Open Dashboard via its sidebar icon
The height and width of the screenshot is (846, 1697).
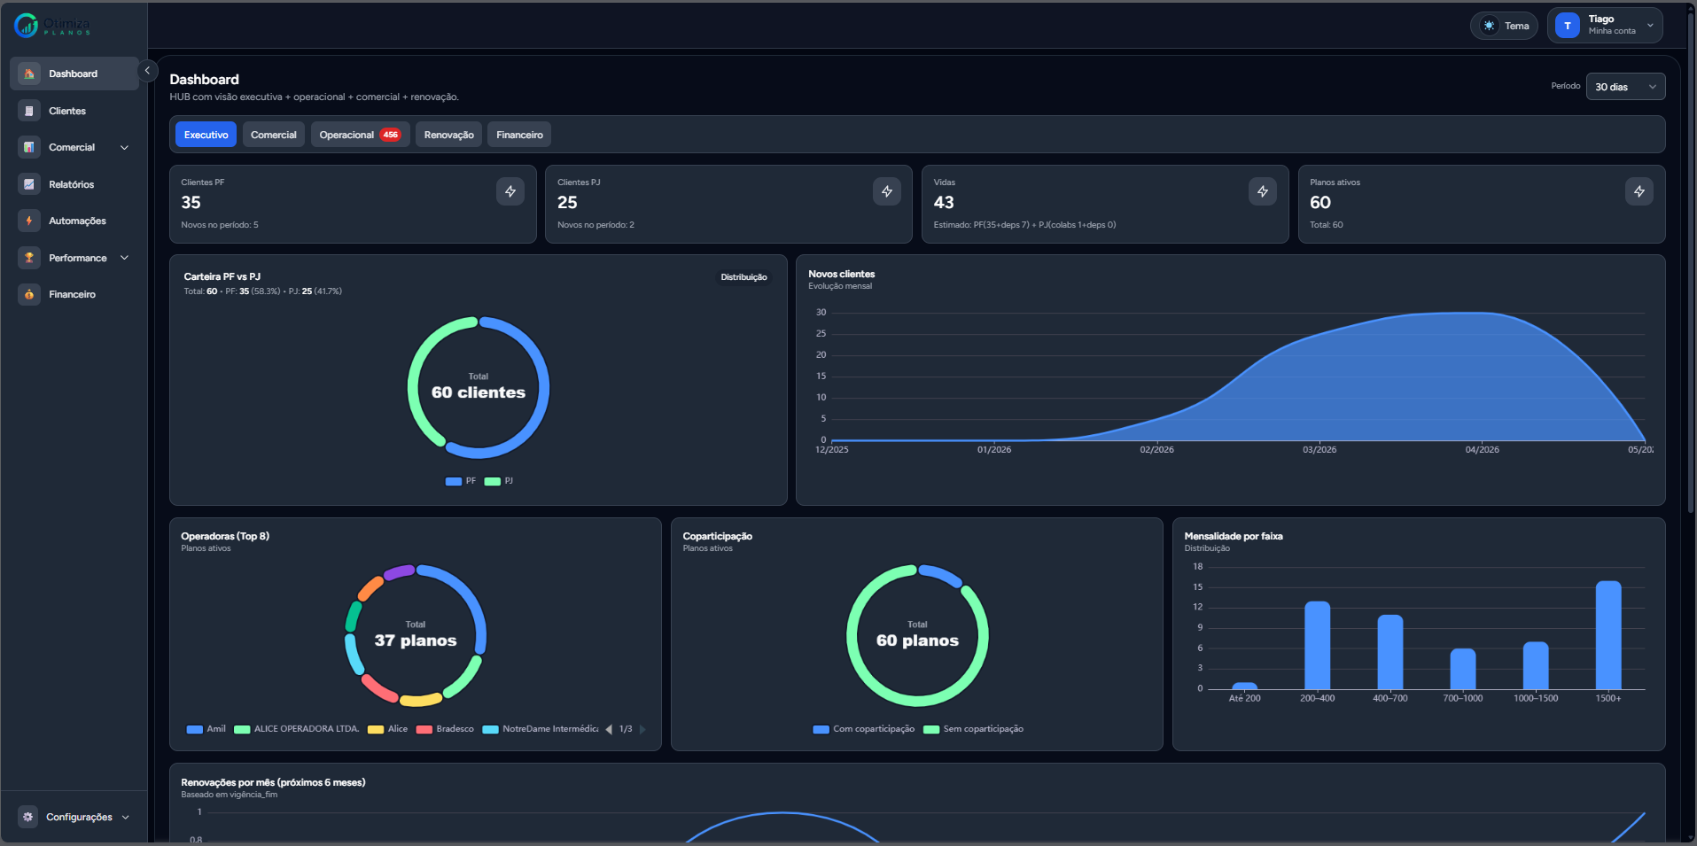tap(29, 74)
